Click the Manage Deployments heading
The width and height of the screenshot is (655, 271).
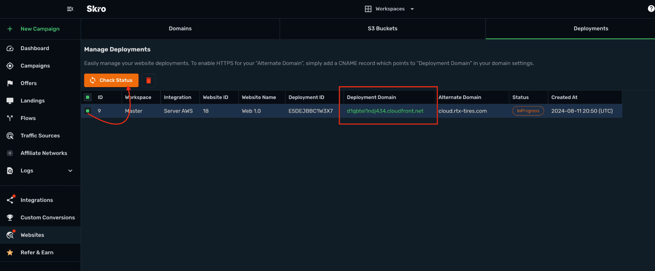tap(117, 50)
